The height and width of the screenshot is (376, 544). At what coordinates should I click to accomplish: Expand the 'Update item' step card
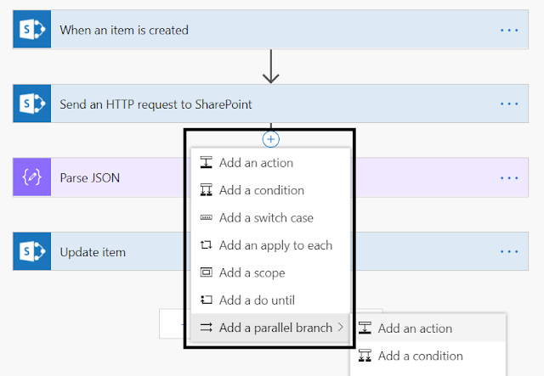[x=93, y=252]
